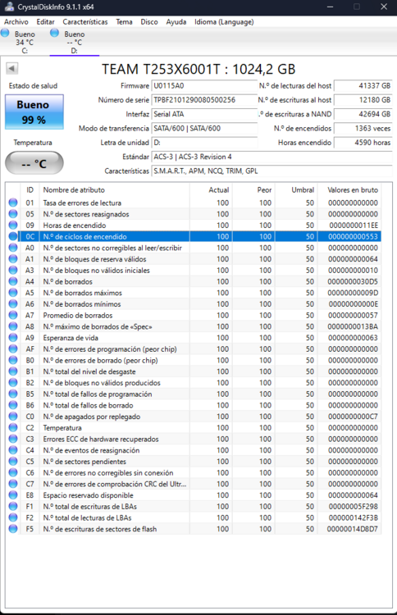Click the status icon for attribute A6

pyautogui.click(x=13, y=303)
